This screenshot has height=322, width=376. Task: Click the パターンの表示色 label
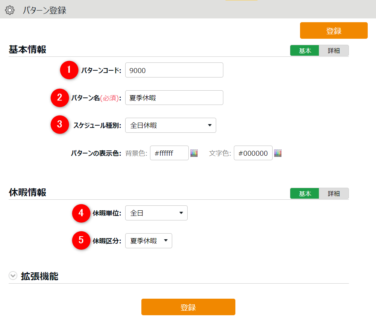96,153
